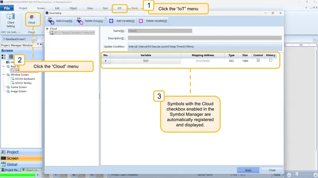The width and height of the screenshot is (318, 178).
Task: Zoom out using the minus icon
Action: click(289, 175)
